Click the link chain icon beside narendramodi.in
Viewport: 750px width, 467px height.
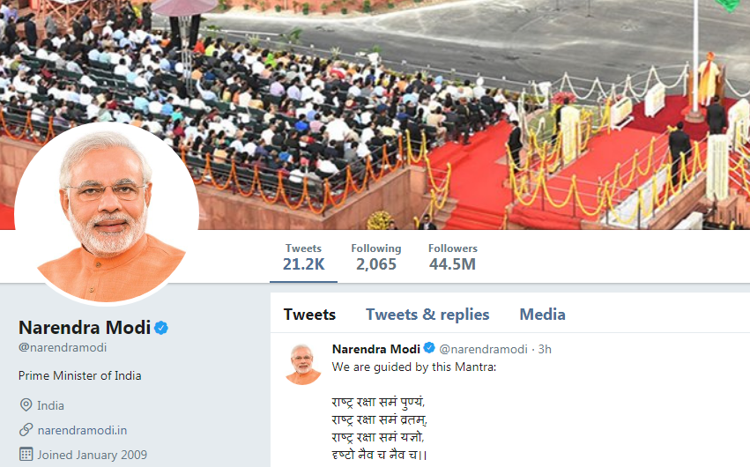tap(26, 430)
